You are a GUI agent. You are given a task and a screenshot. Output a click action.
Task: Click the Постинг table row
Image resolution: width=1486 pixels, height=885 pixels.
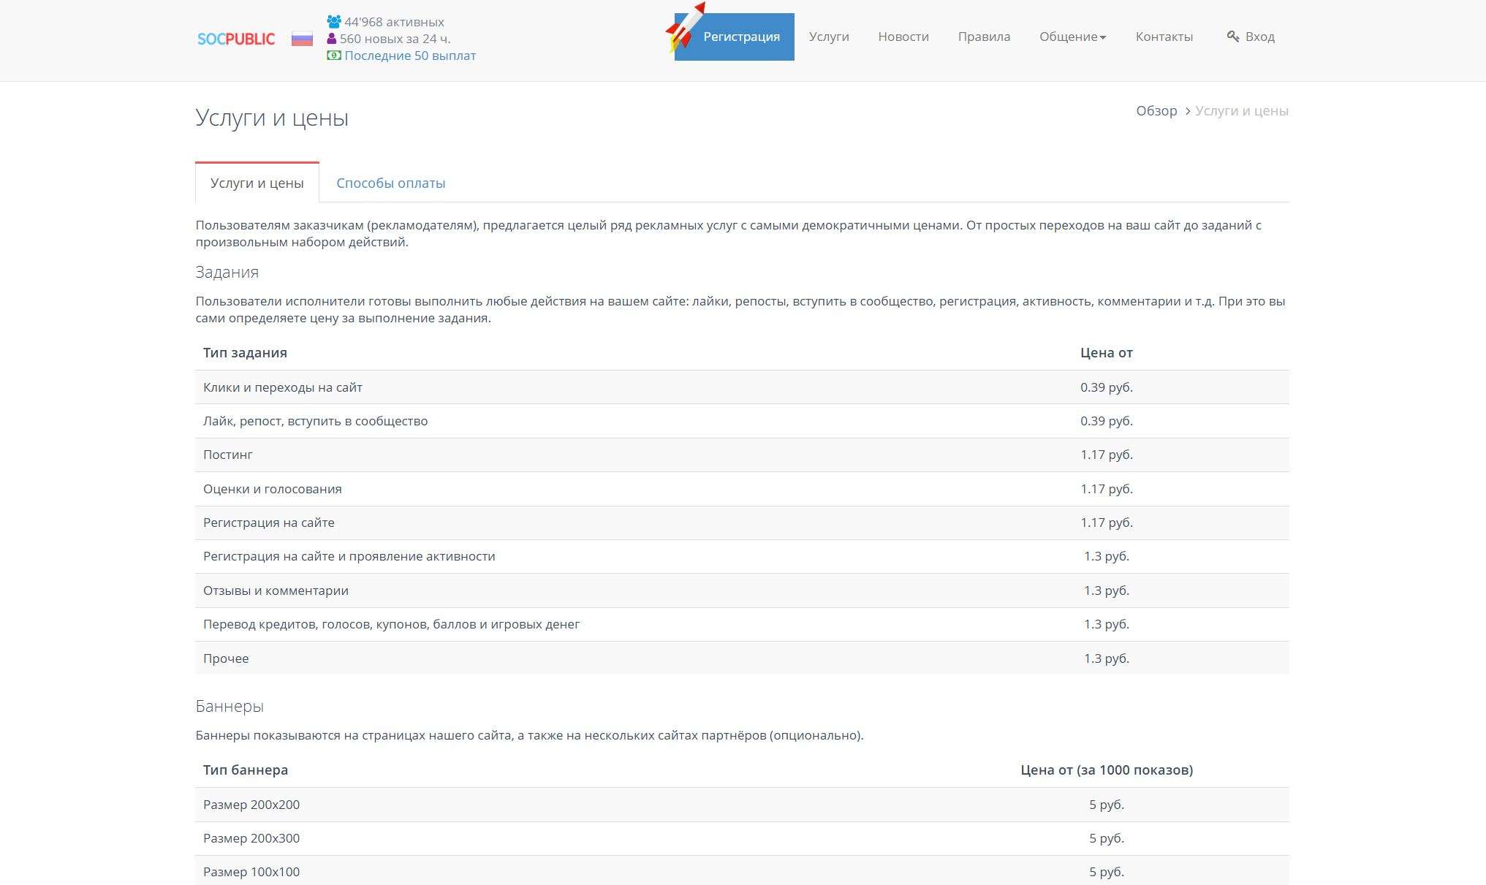click(228, 455)
